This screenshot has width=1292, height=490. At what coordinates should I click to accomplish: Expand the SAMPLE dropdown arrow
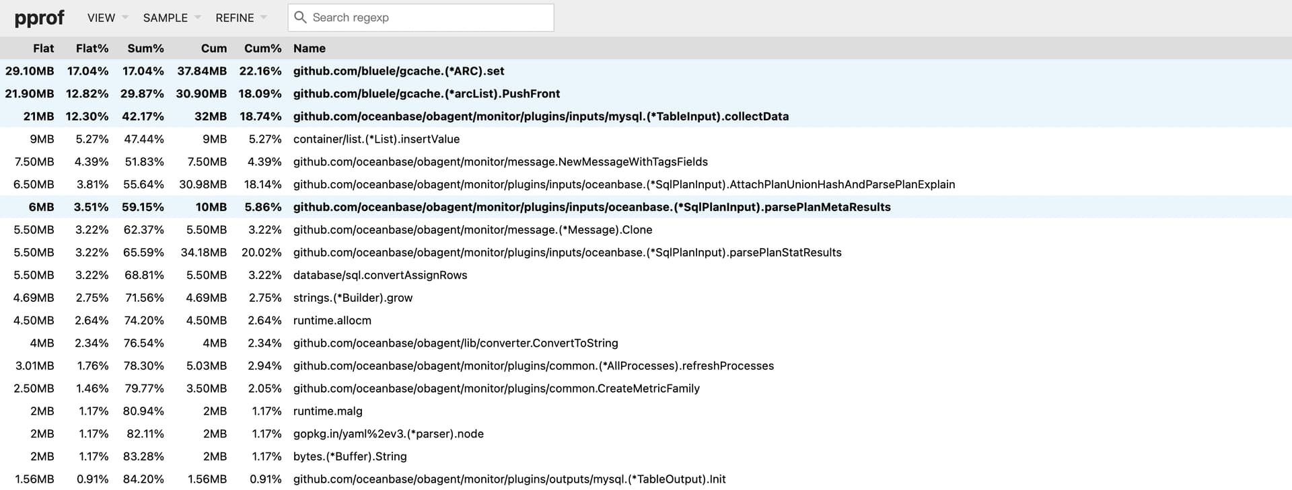point(198,17)
